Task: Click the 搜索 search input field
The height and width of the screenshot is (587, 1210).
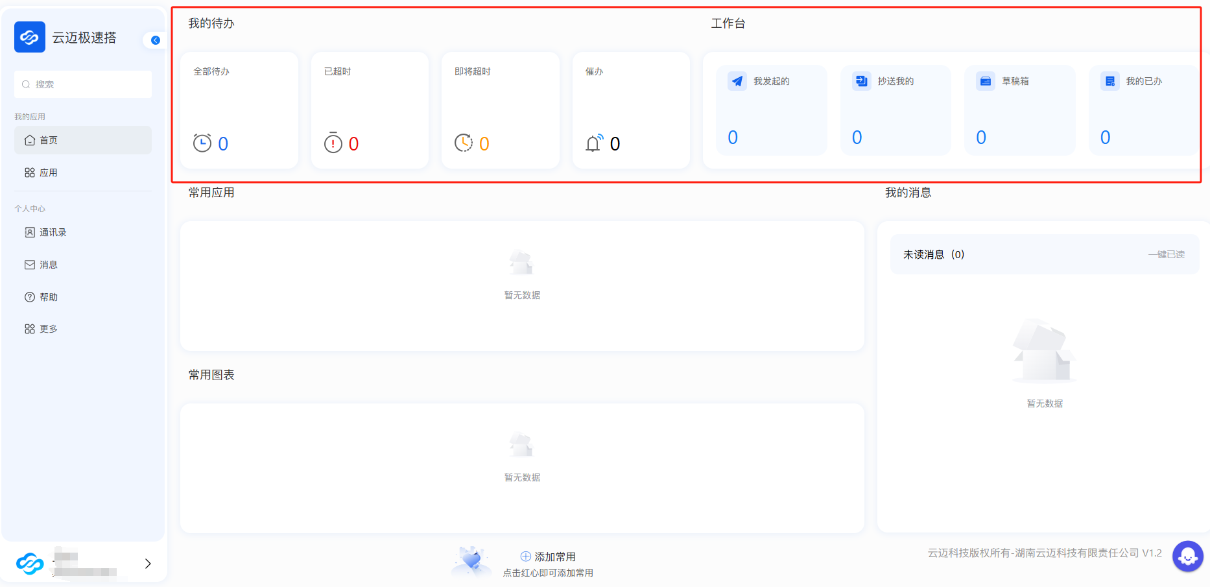Action: [83, 84]
